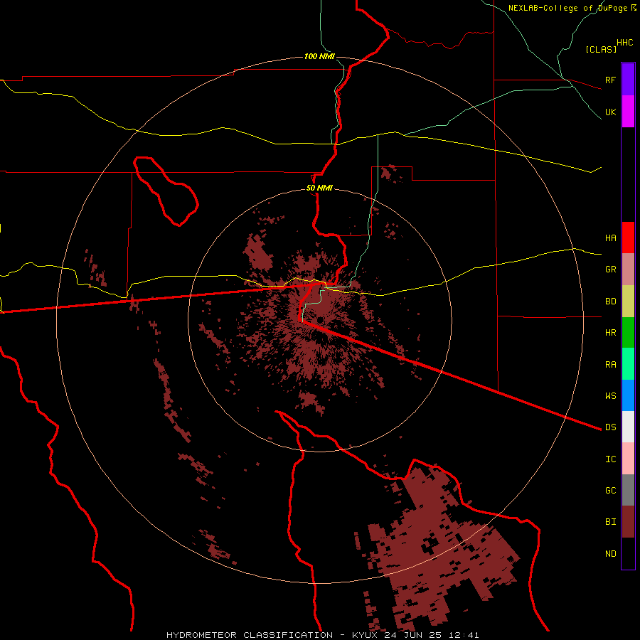Screen dimensions: 640x640
Task: Click the RF legend label
Action: click(610, 80)
